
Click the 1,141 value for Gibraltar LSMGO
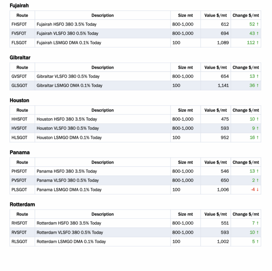[x=223, y=86]
